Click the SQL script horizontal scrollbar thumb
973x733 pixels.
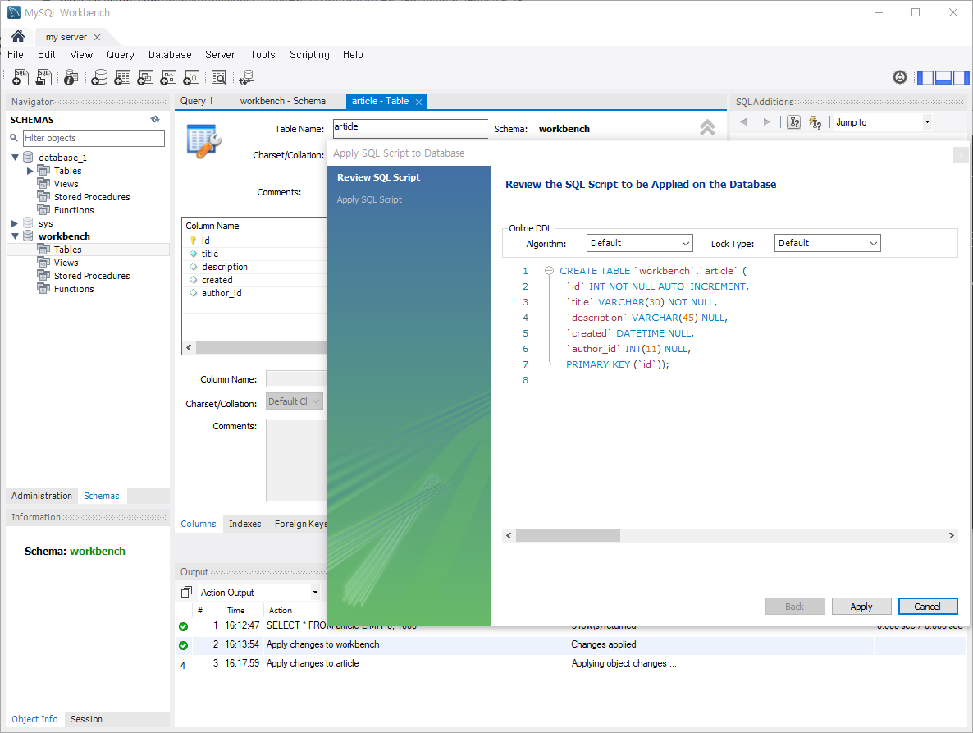tap(568, 536)
